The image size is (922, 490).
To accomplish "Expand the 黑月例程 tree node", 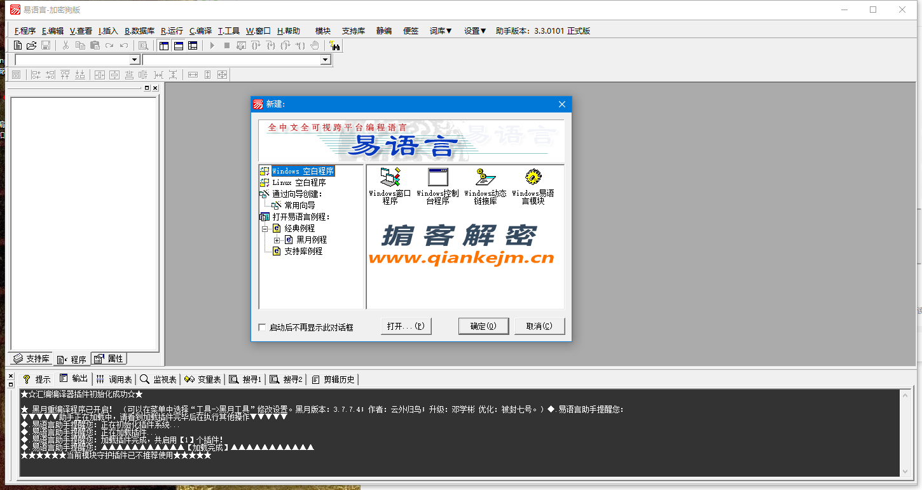I will (x=277, y=240).
